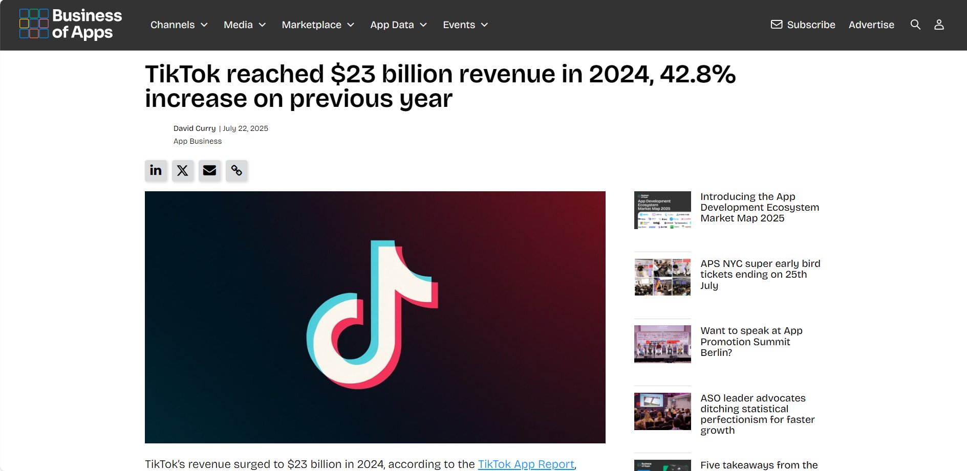This screenshot has height=471, width=967.
Task: Open App Promotion Summit Berlin speaker article
Action: (x=751, y=342)
